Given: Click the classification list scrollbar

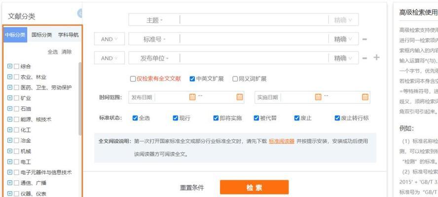Looking at the screenshot, I should [x=80, y=99].
